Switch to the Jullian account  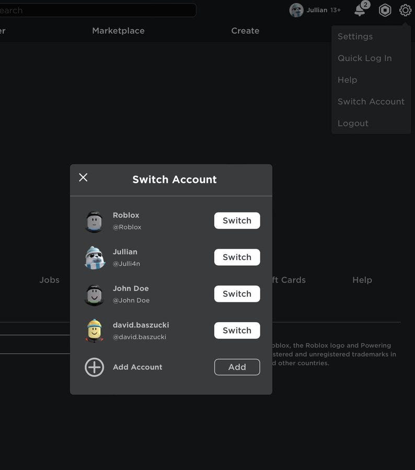point(237,257)
